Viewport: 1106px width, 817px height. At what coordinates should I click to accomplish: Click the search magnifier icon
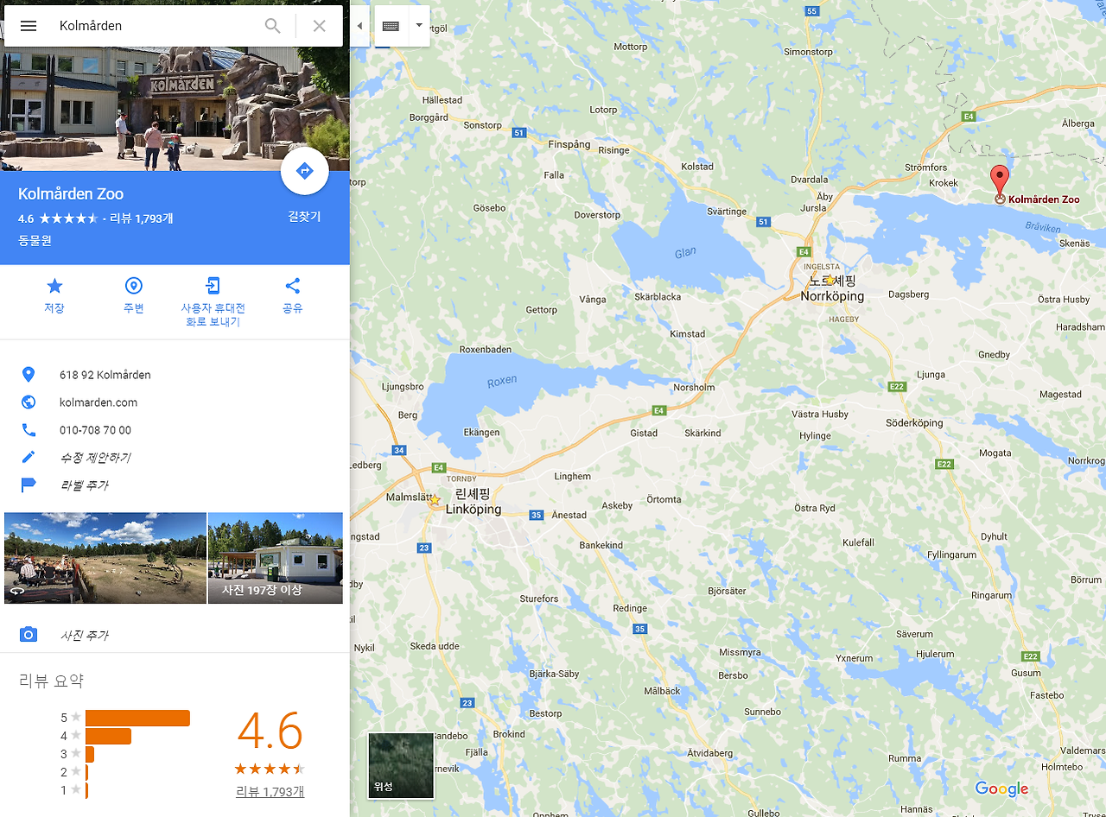tap(273, 26)
